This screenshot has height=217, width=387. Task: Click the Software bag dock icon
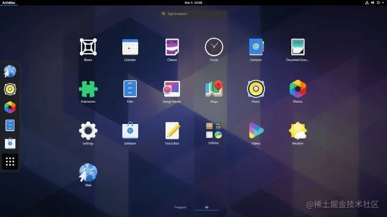[10, 143]
